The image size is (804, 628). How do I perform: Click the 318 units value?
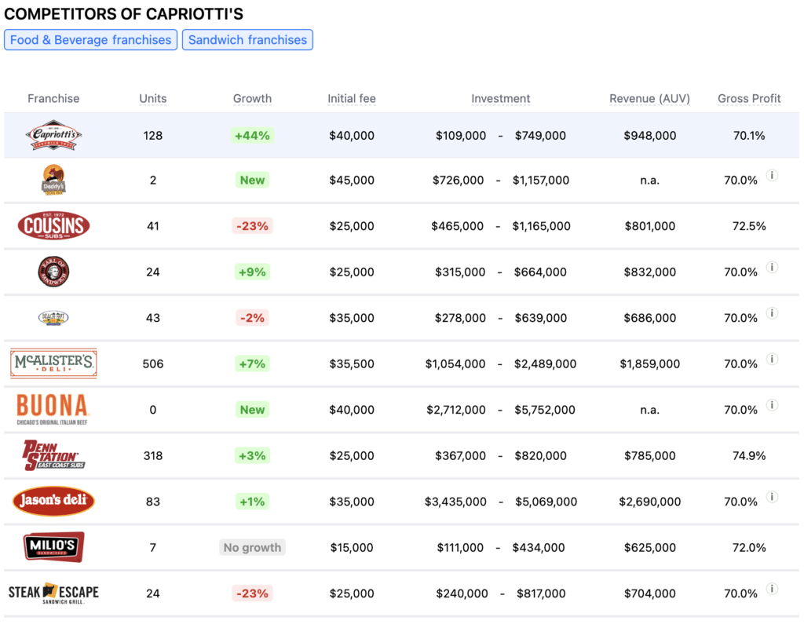click(153, 455)
